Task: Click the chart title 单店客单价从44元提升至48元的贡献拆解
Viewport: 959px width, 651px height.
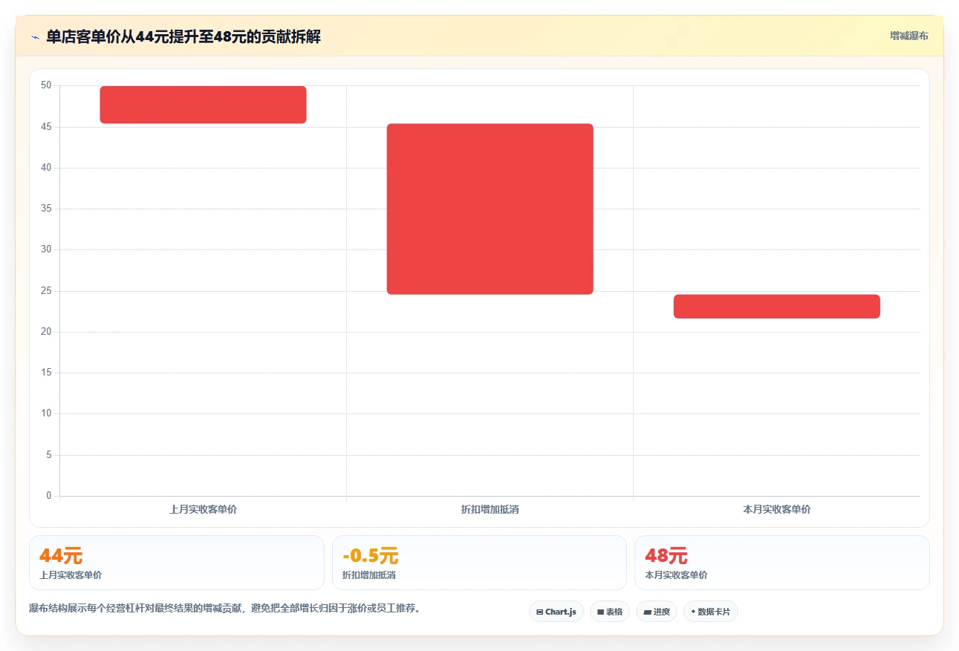Action: click(x=183, y=37)
